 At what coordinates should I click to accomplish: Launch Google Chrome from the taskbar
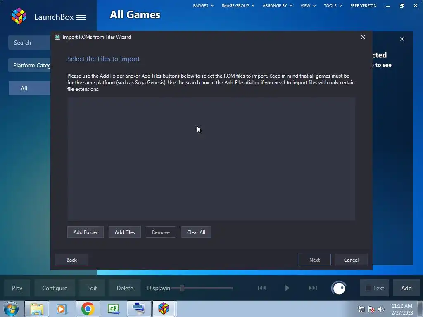[88, 309]
